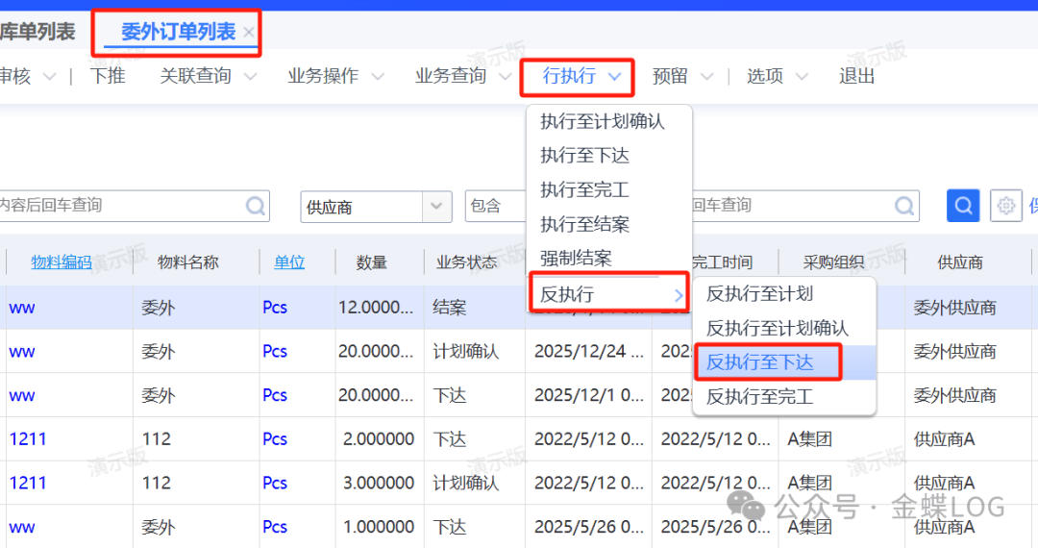Select 反执行至下达 in the submenu

pyautogui.click(x=760, y=362)
